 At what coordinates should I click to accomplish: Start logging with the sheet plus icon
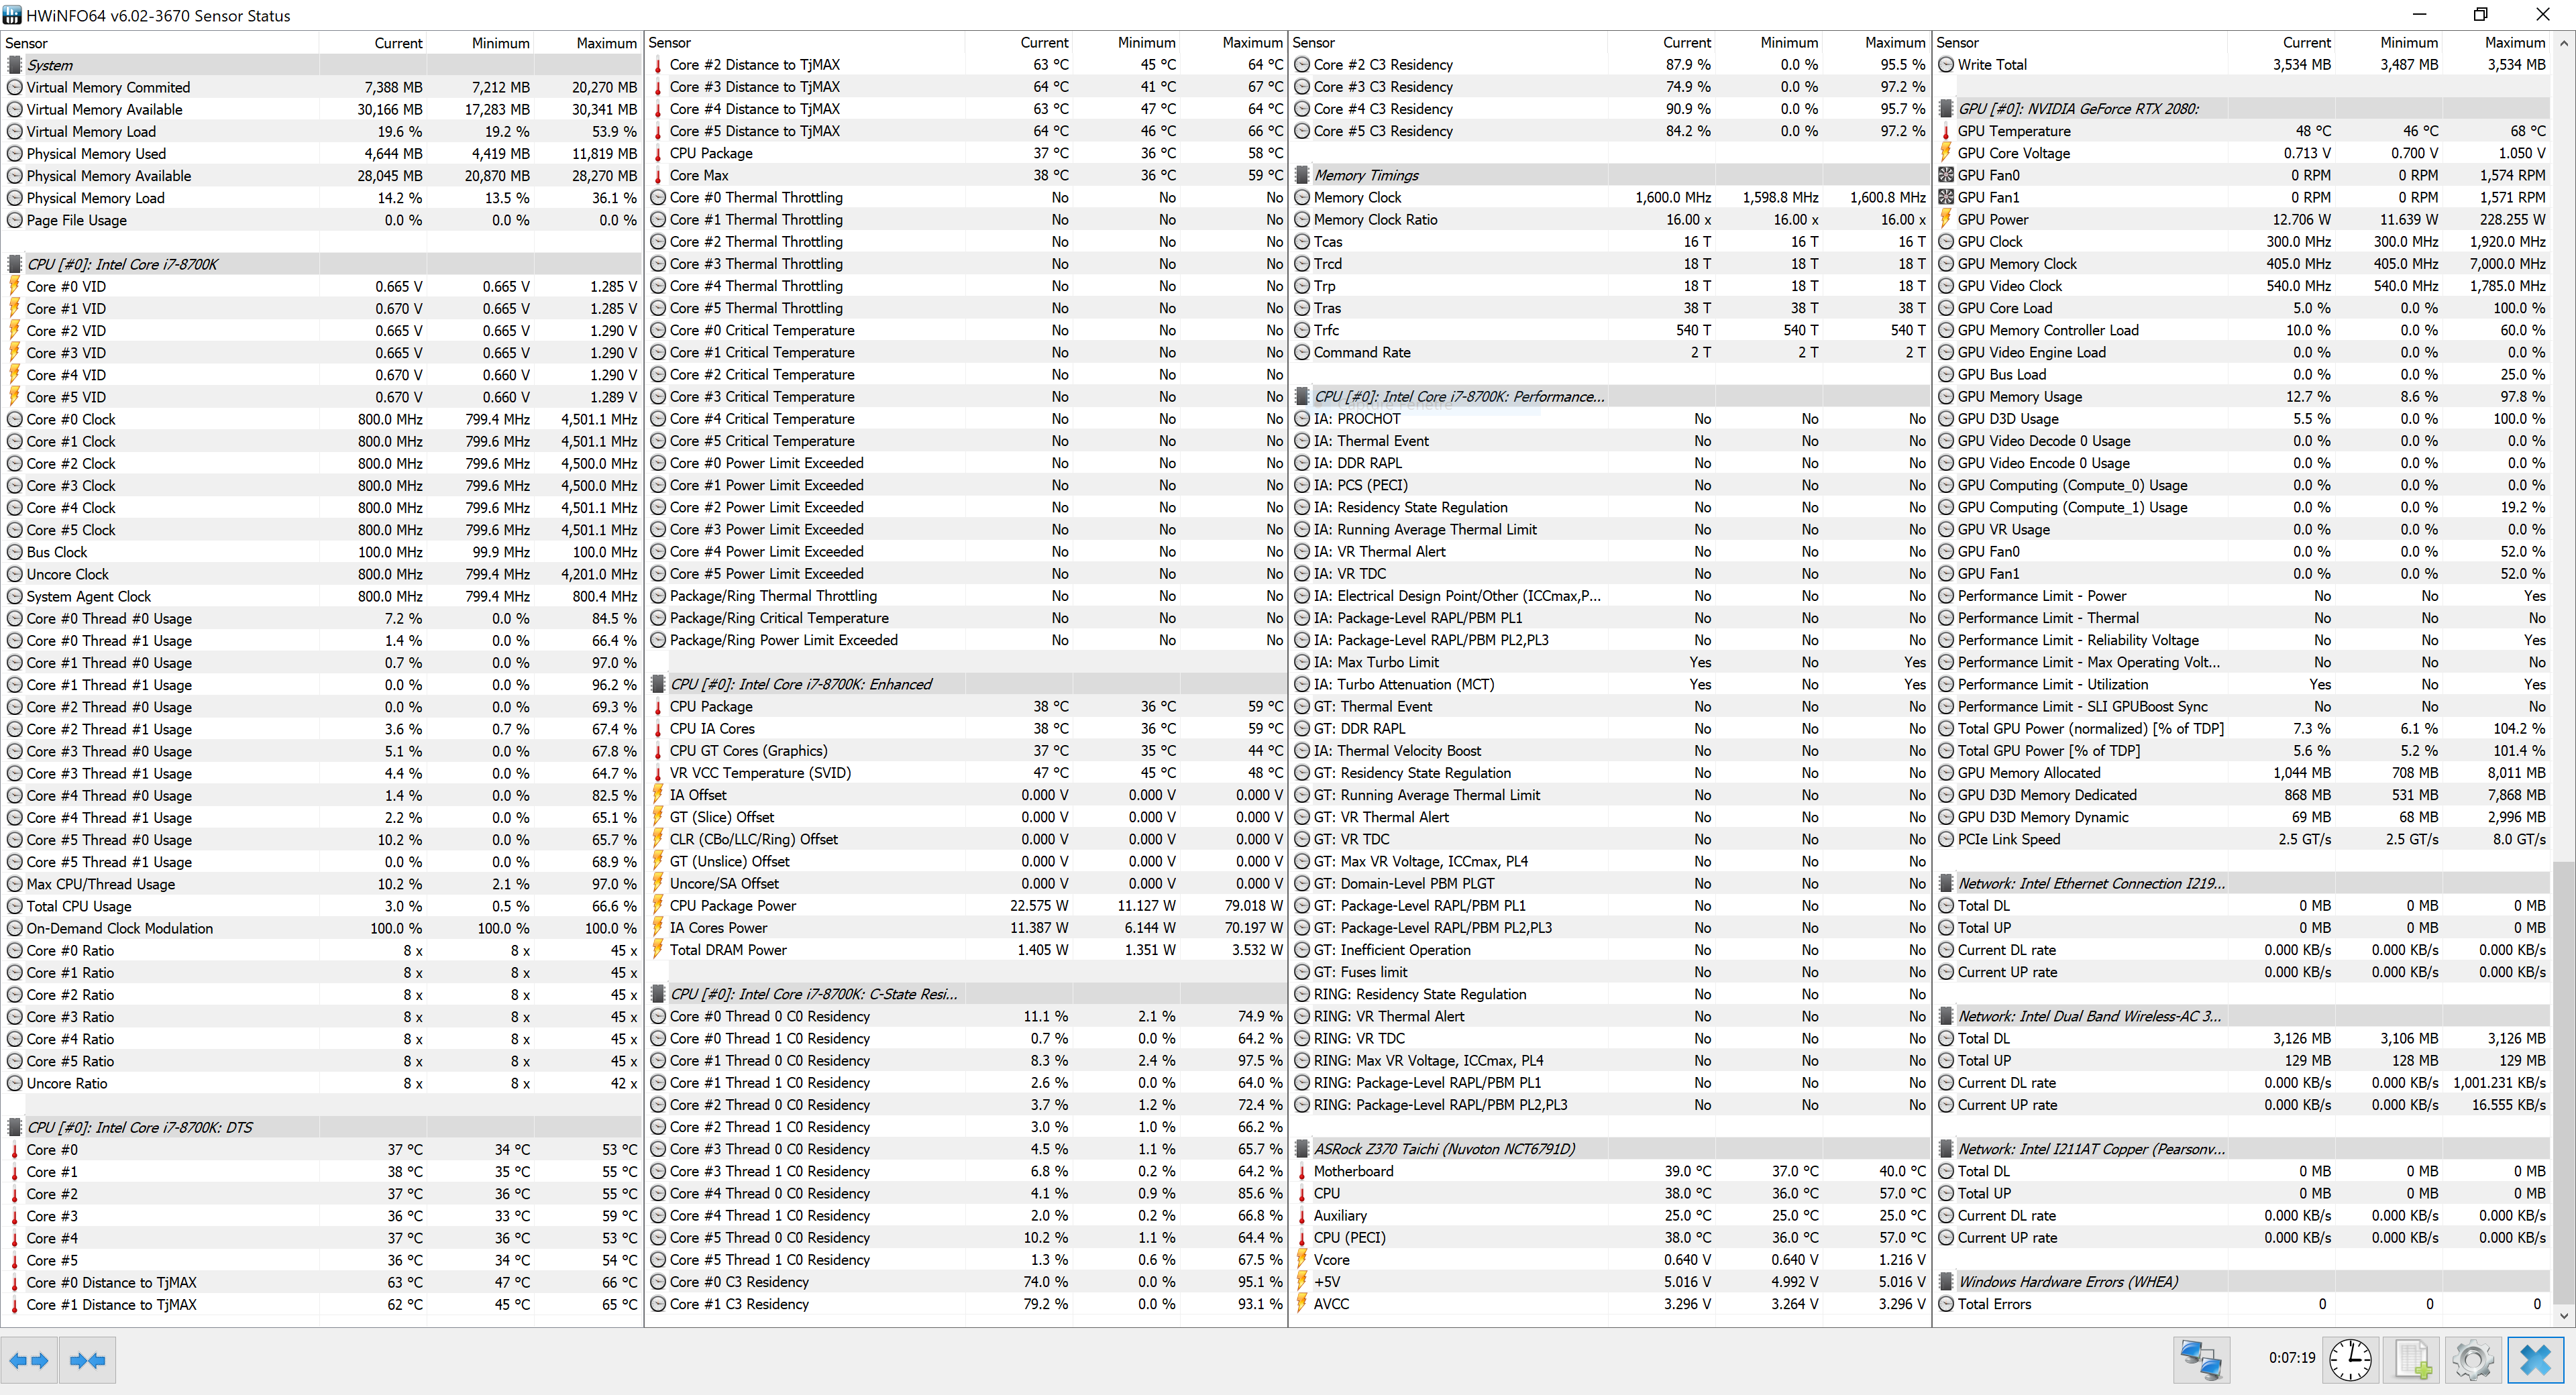[x=2412, y=1360]
